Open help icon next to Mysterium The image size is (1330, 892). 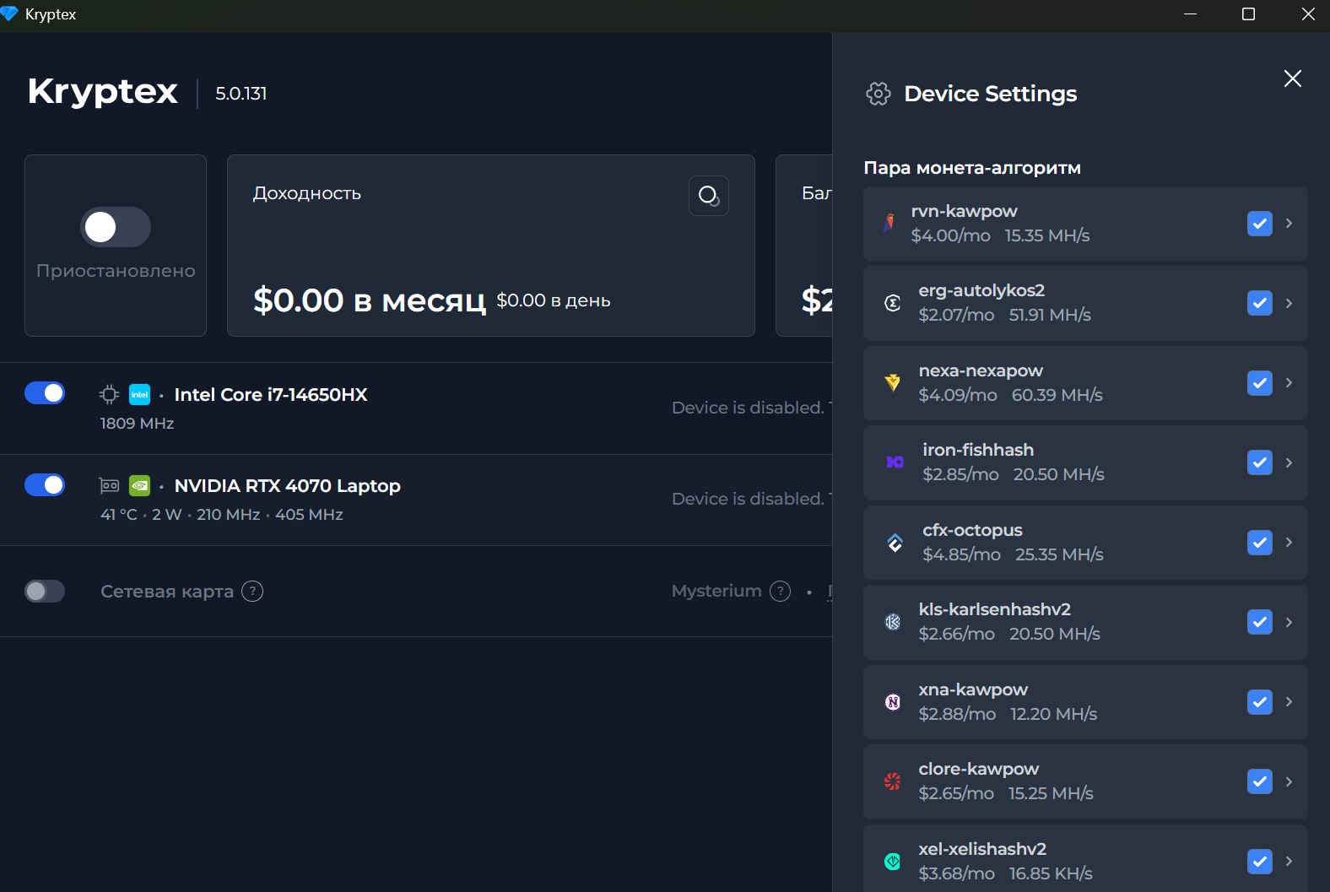tap(781, 591)
